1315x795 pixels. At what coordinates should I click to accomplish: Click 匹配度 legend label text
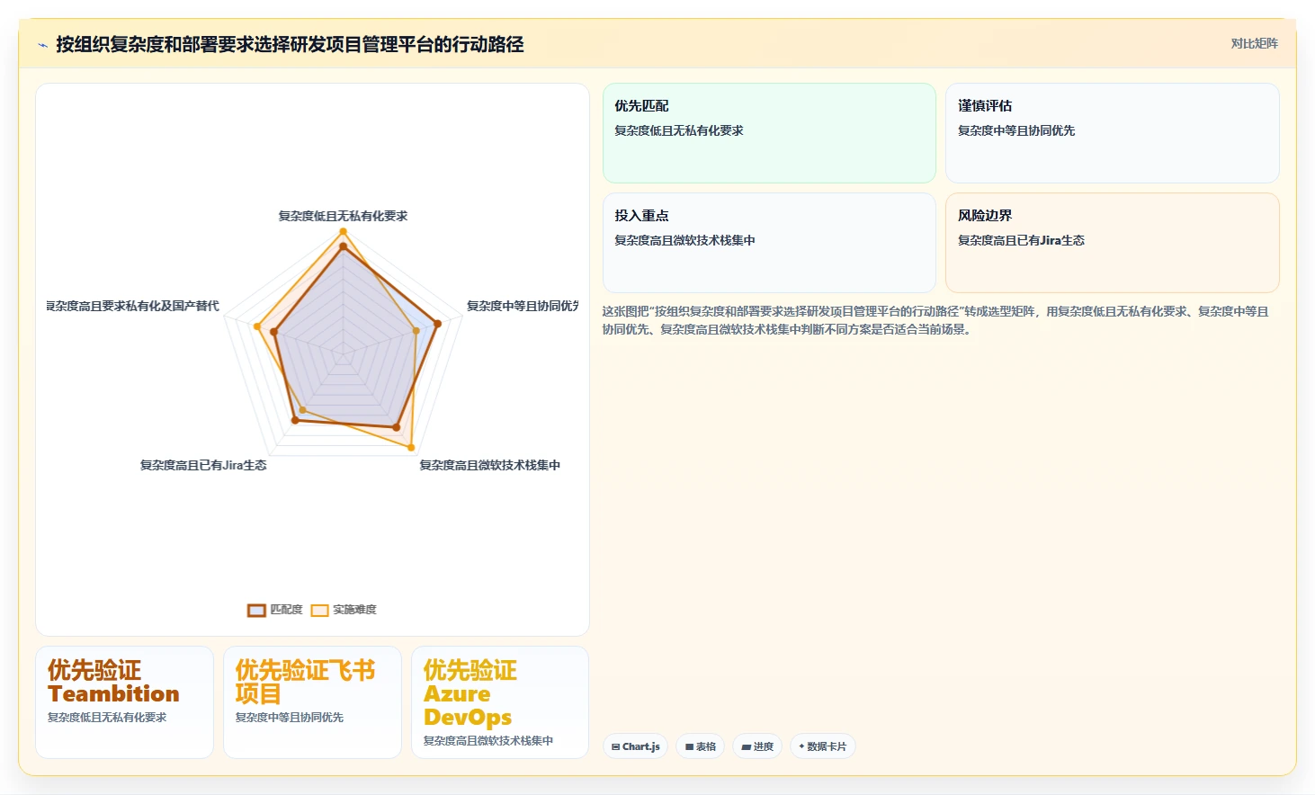click(x=286, y=610)
